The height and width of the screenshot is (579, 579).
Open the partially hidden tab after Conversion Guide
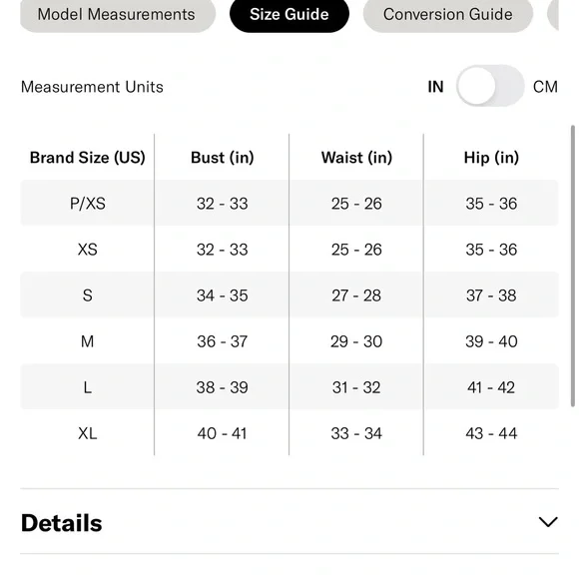pos(553,15)
